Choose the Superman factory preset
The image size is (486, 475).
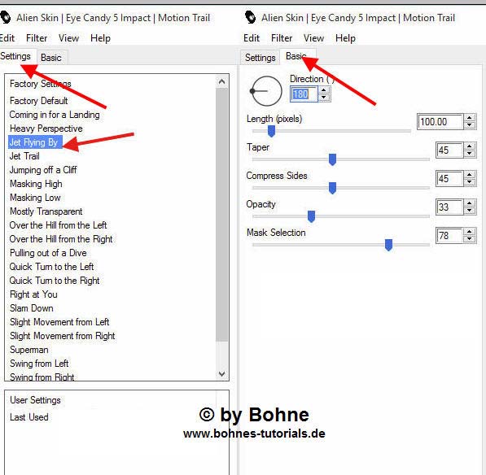[x=29, y=350]
